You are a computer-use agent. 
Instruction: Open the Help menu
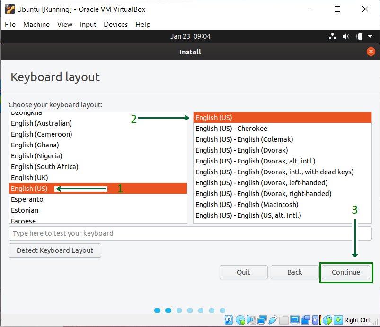(143, 25)
